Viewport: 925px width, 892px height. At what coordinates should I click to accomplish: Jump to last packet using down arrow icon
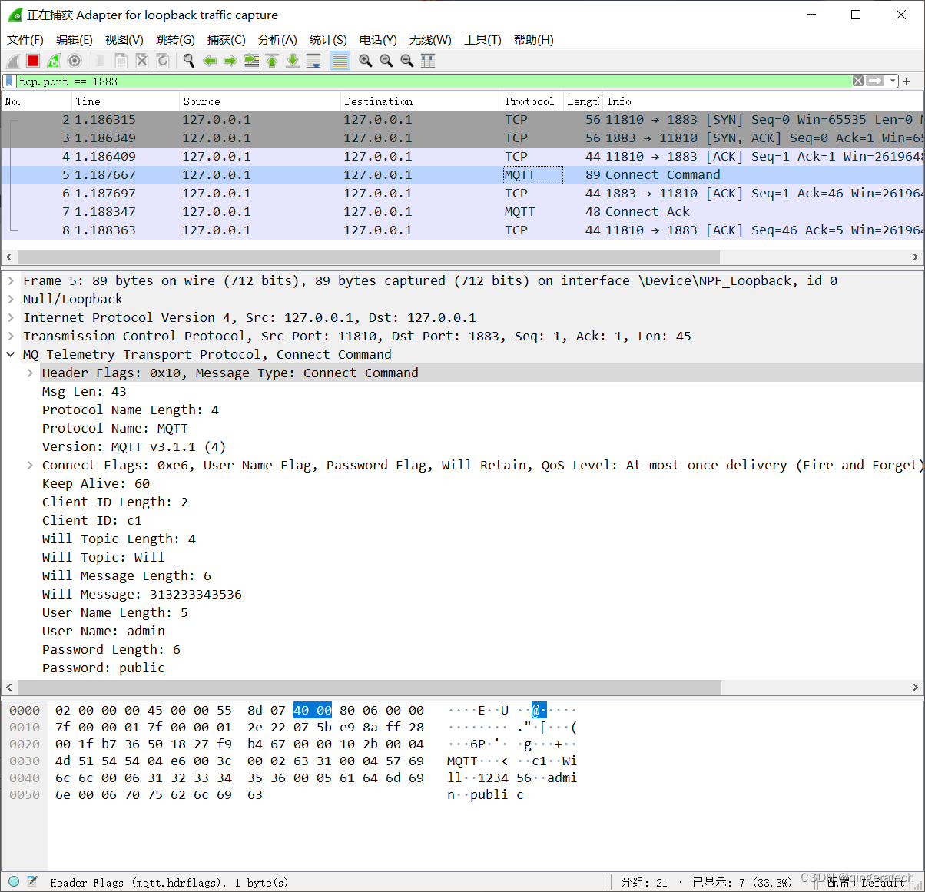(293, 60)
